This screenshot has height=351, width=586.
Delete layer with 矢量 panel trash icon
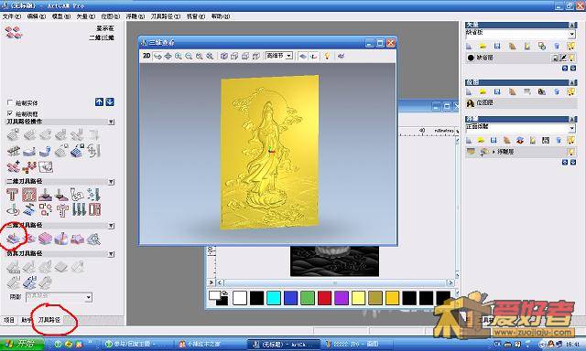tap(557, 47)
